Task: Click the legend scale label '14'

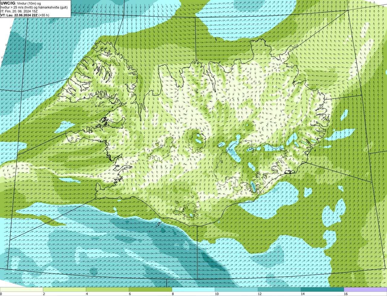Action: pos(303,294)
